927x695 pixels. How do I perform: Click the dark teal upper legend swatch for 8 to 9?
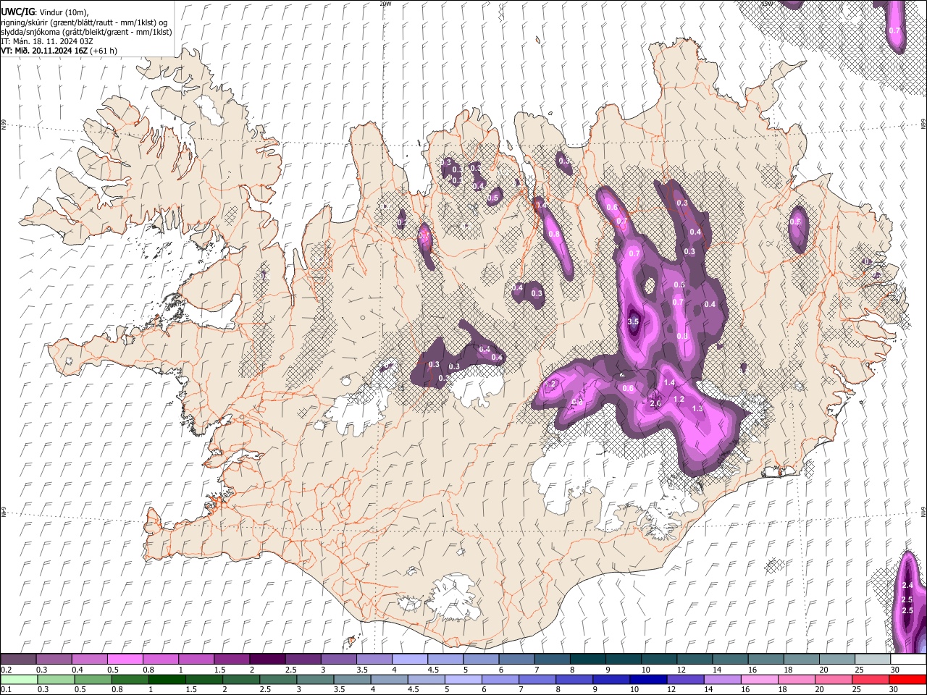[x=587, y=659]
